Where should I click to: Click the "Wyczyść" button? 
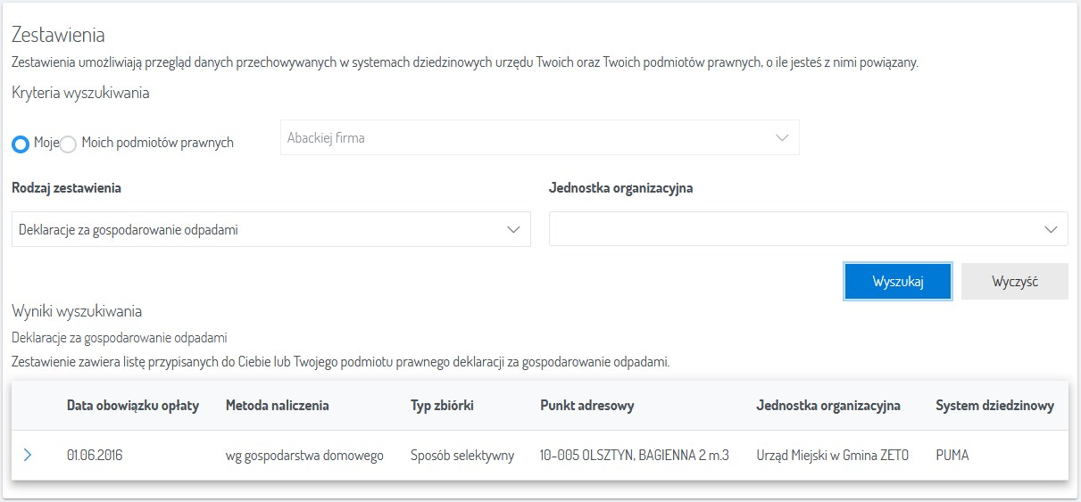1014,282
